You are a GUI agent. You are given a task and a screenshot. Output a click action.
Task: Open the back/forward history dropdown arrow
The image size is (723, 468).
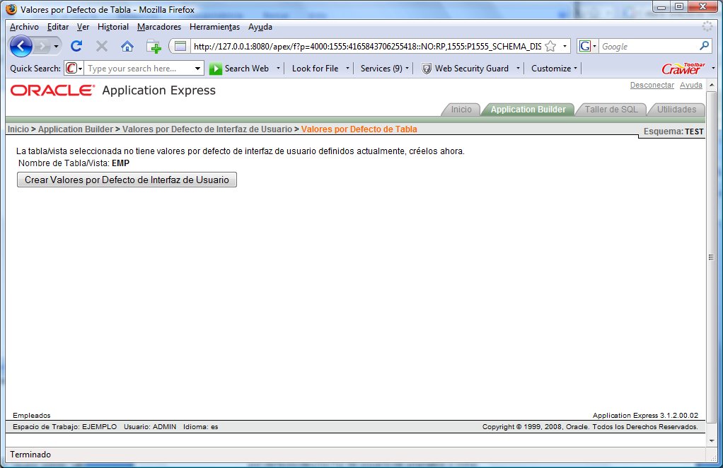[x=56, y=47]
